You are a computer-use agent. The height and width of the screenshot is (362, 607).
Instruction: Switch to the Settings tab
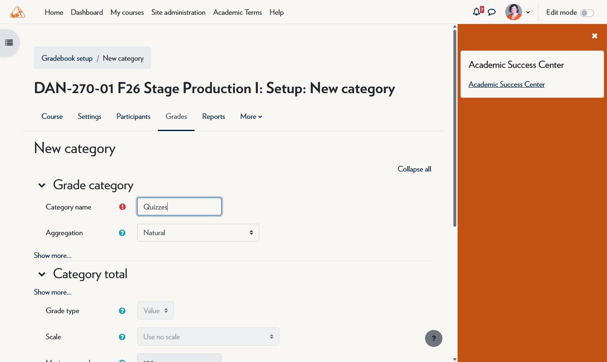pos(89,116)
